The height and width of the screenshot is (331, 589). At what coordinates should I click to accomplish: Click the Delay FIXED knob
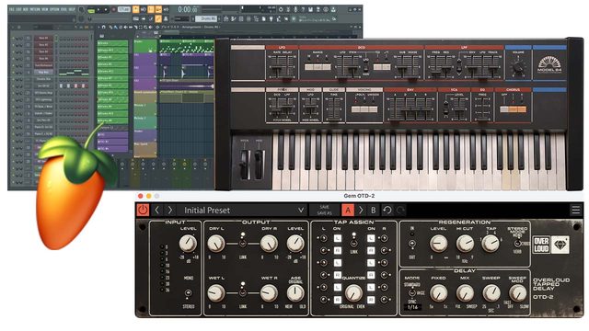pyautogui.click(x=438, y=293)
